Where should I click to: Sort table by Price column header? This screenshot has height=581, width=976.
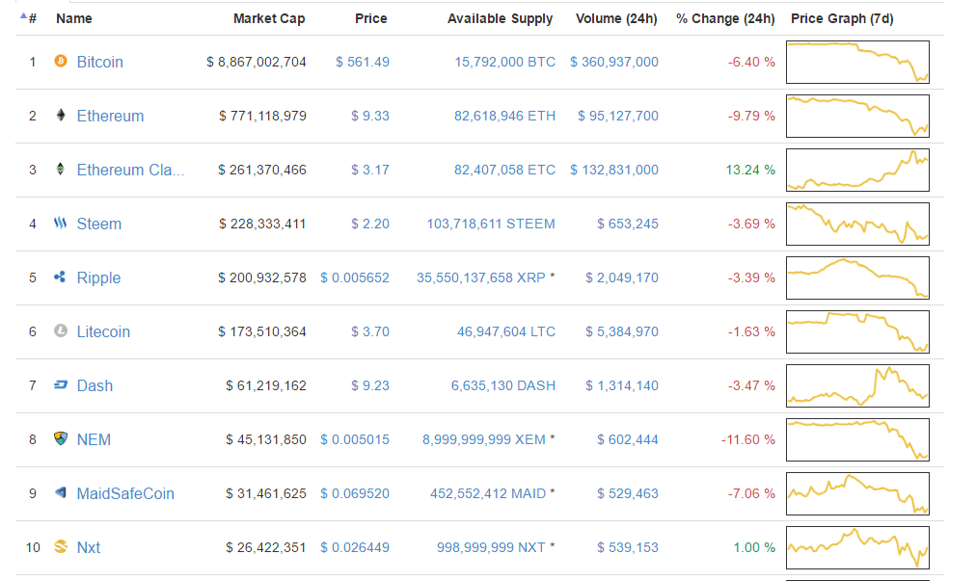tap(371, 18)
